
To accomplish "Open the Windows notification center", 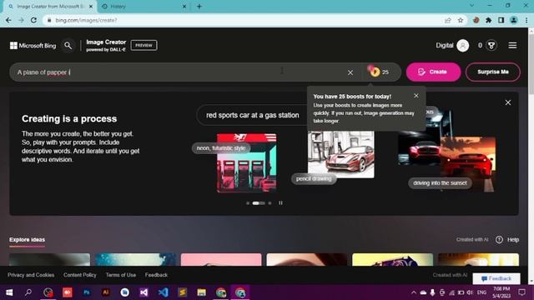I will (x=521, y=292).
